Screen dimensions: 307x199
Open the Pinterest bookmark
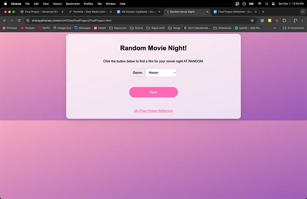(x=10, y=28)
